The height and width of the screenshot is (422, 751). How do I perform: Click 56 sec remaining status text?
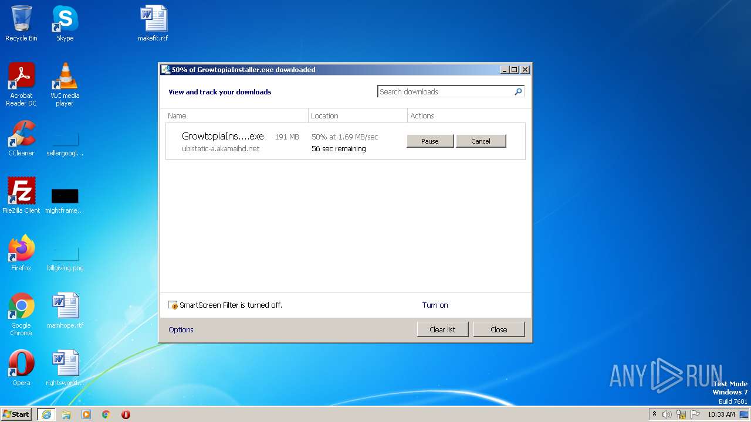[339, 149]
